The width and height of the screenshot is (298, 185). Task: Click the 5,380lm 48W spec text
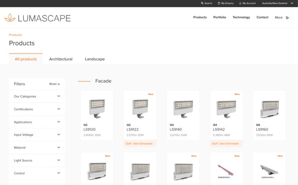(221, 135)
